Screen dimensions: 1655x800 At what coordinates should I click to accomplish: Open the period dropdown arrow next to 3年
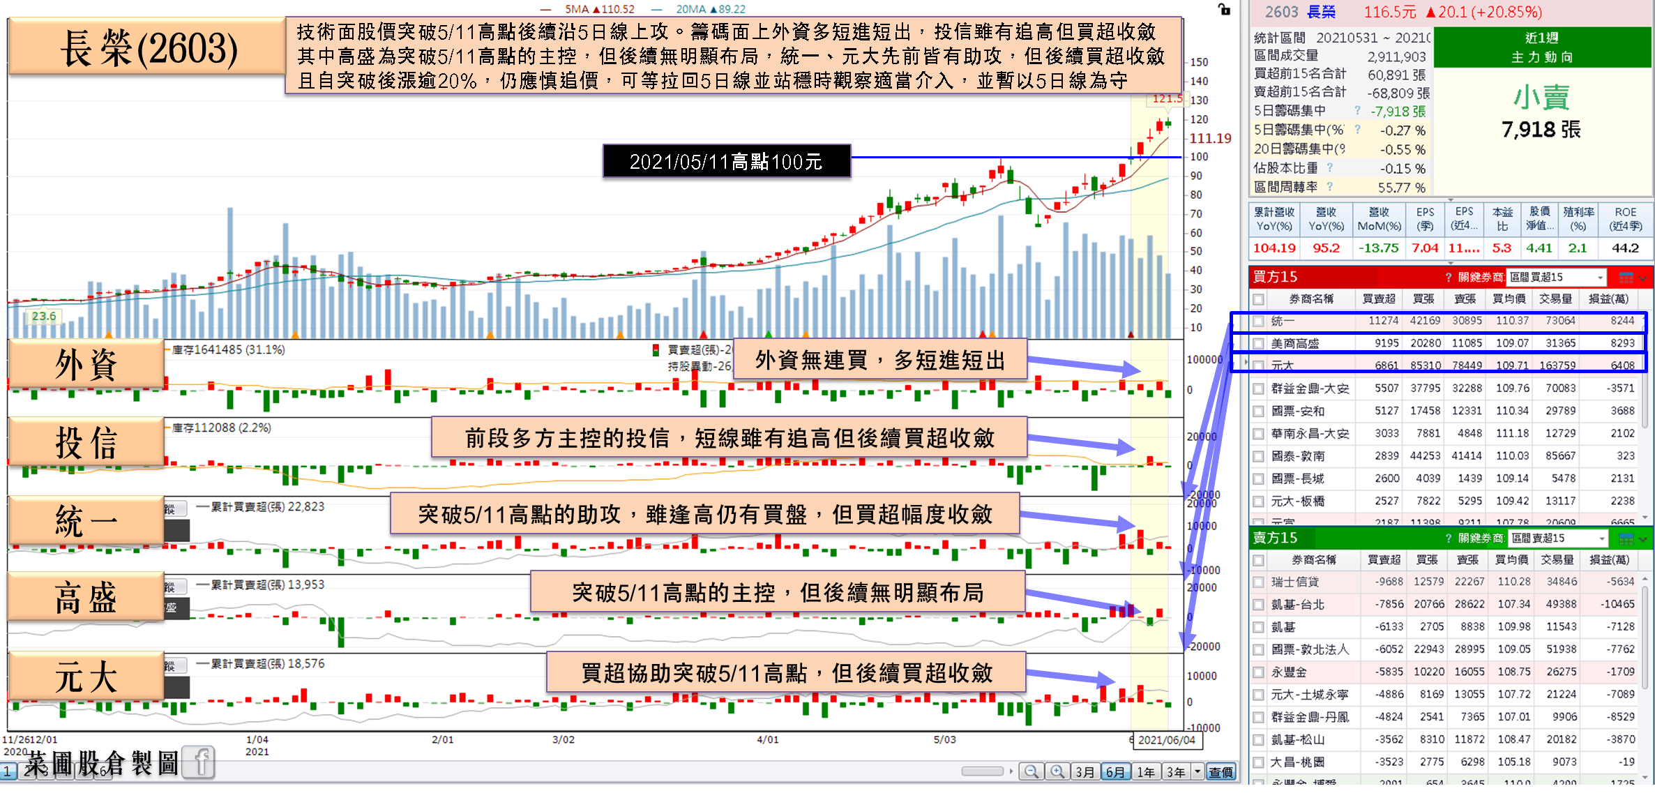pyautogui.click(x=1198, y=771)
